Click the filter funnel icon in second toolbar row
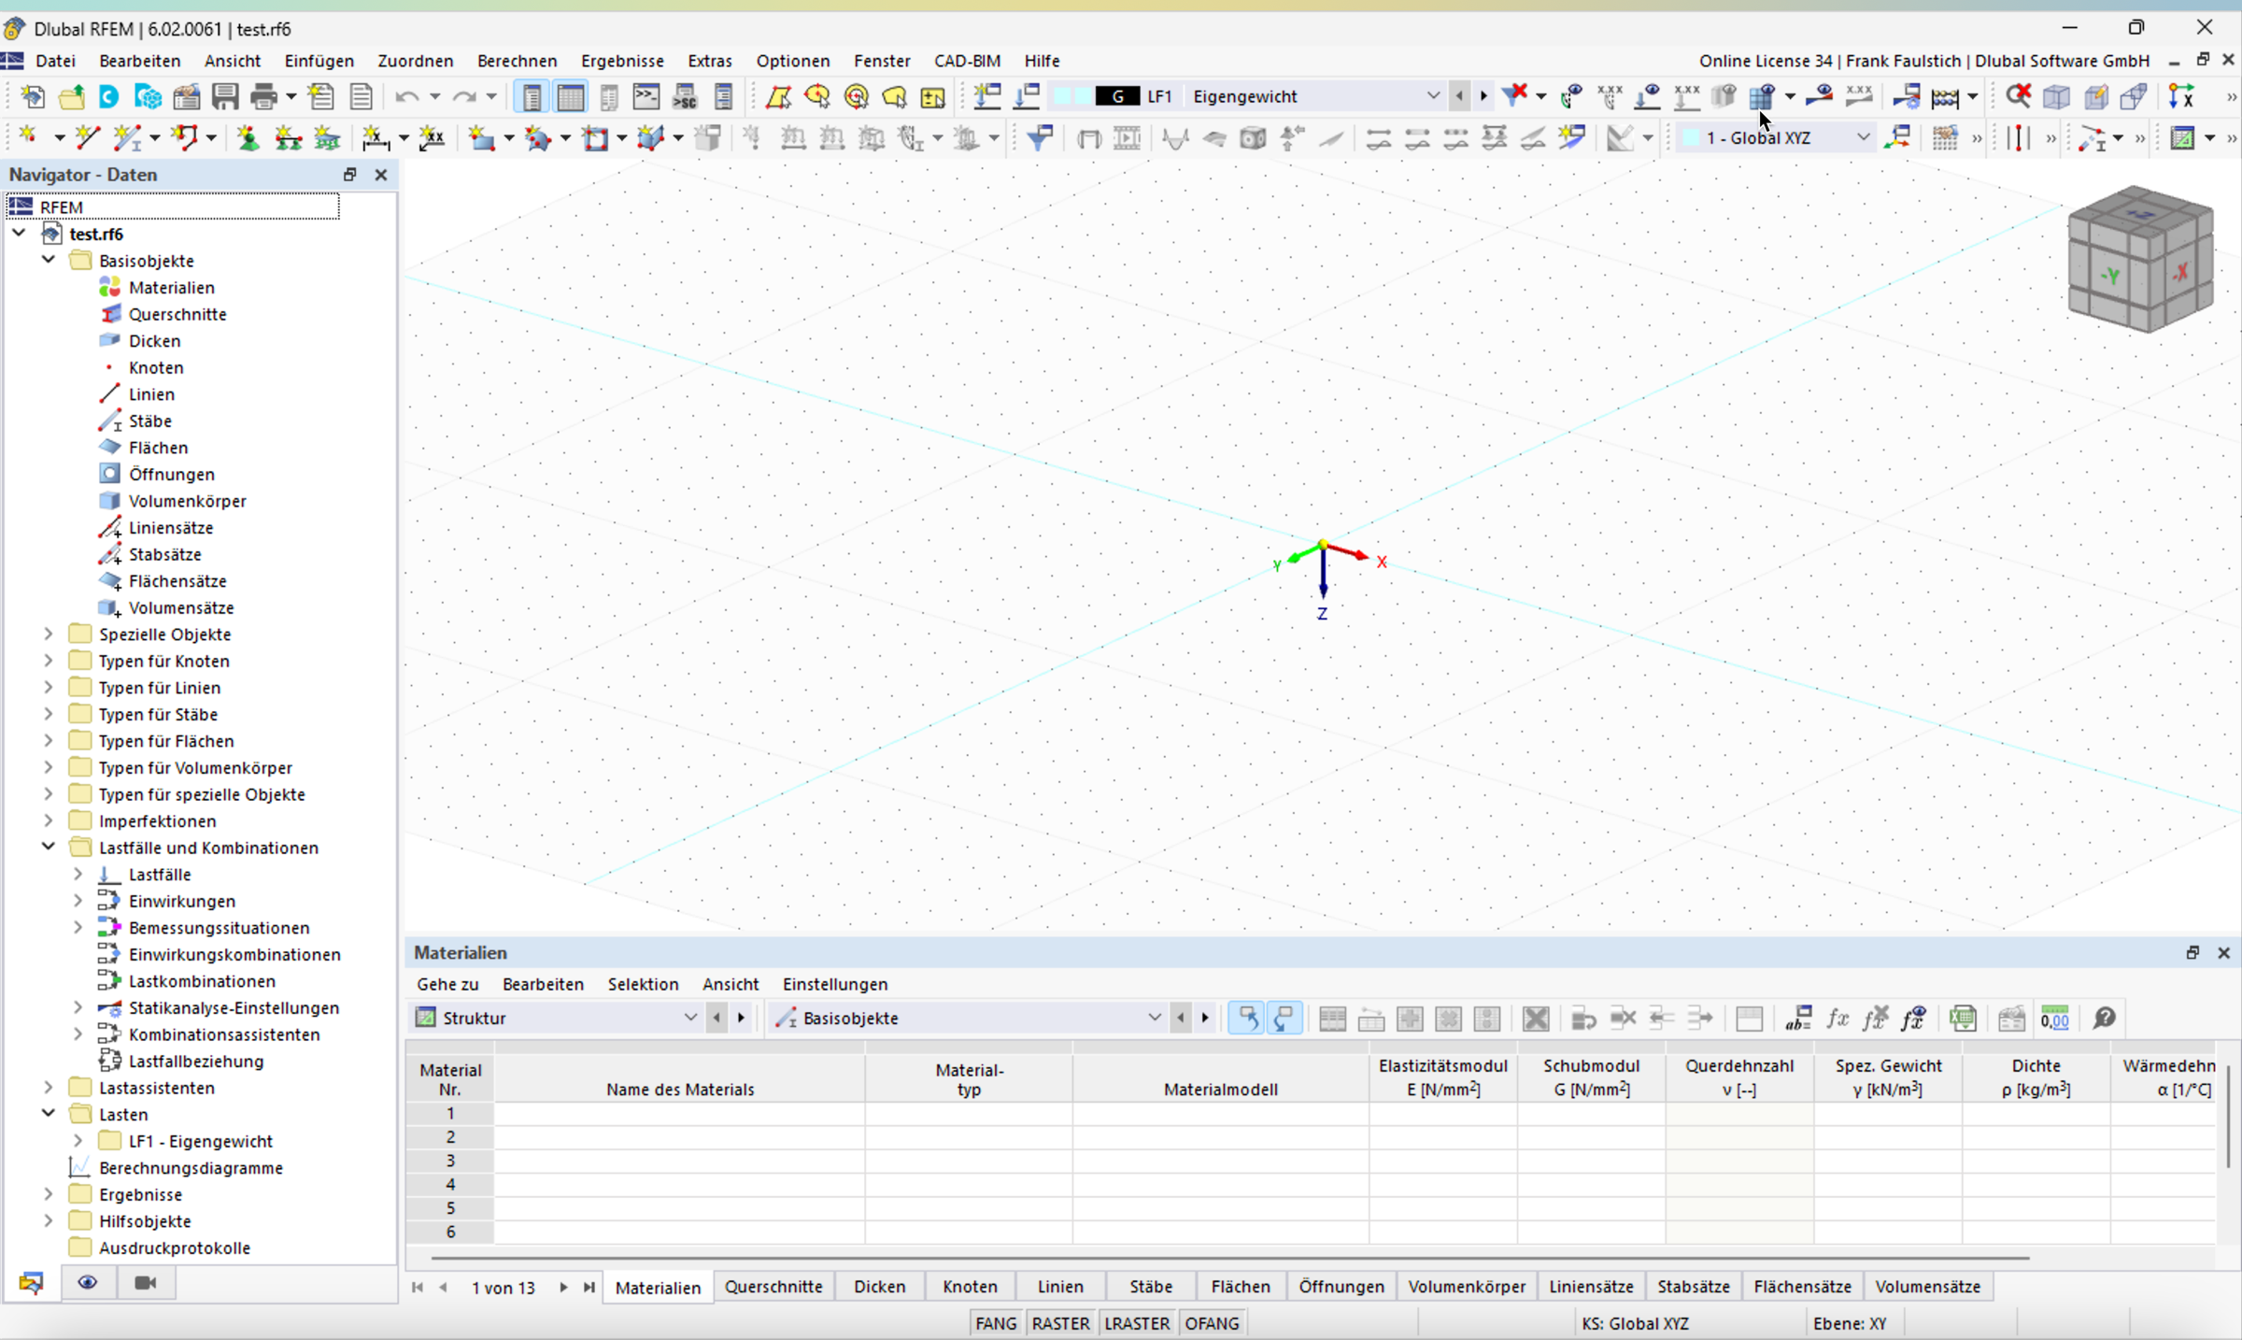This screenshot has width=2242, height=1340. [1039, 138]
